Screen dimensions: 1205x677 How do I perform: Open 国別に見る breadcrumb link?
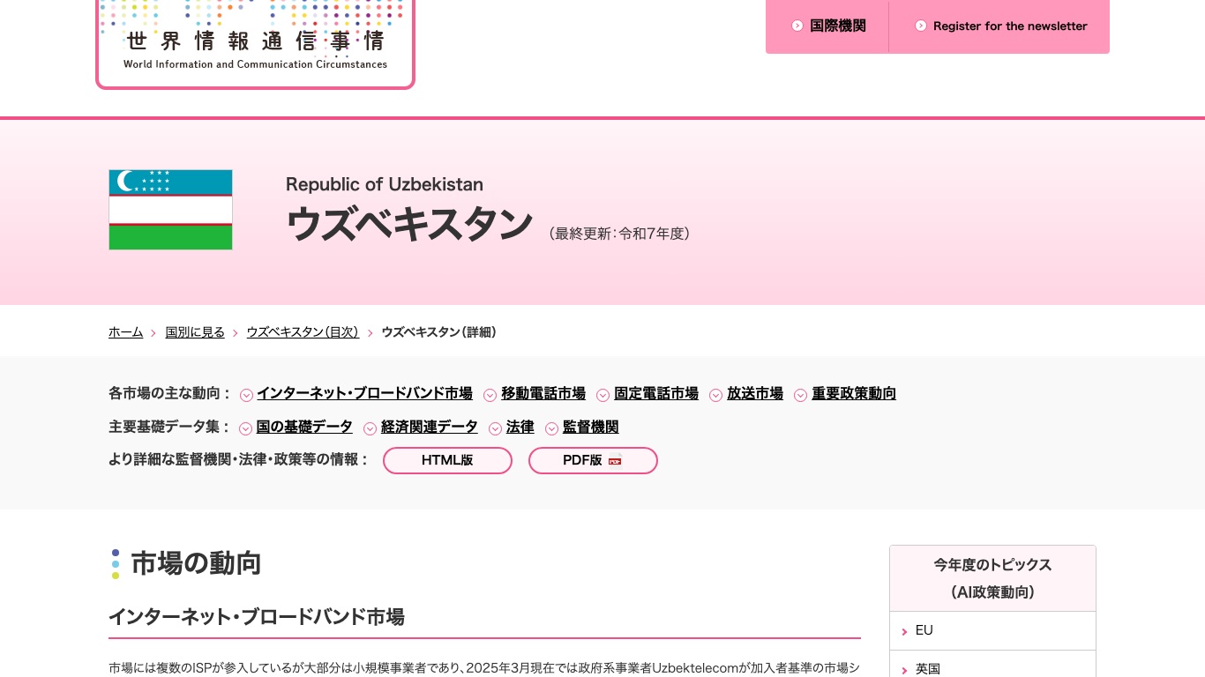point(195,332)
